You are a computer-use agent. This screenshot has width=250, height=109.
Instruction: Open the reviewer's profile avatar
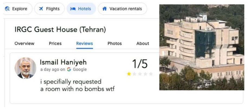click(x=25, y=68)
